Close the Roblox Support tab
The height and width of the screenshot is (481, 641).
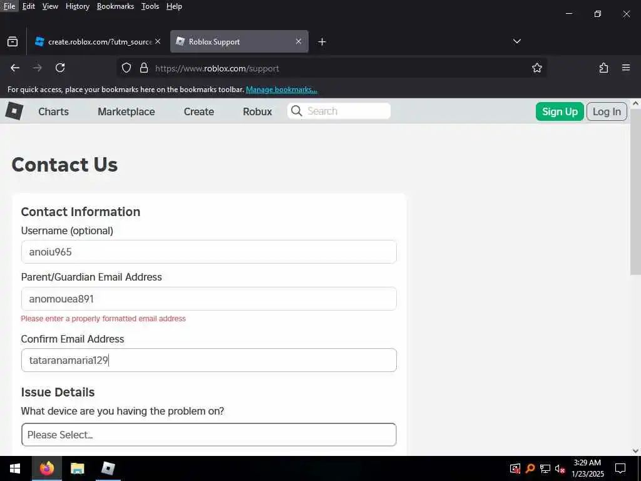(299, 42)
